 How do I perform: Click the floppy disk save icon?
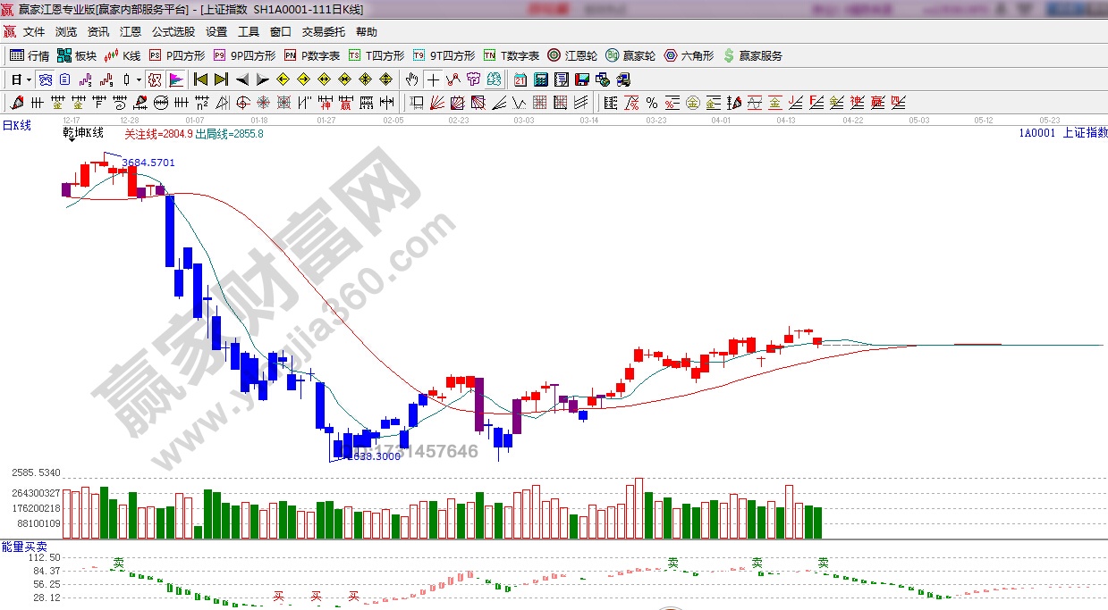[x=582, y=79]
